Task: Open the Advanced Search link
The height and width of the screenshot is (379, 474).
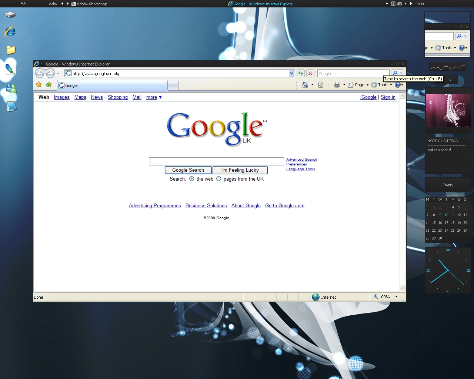Action: [x=301, y=160]
